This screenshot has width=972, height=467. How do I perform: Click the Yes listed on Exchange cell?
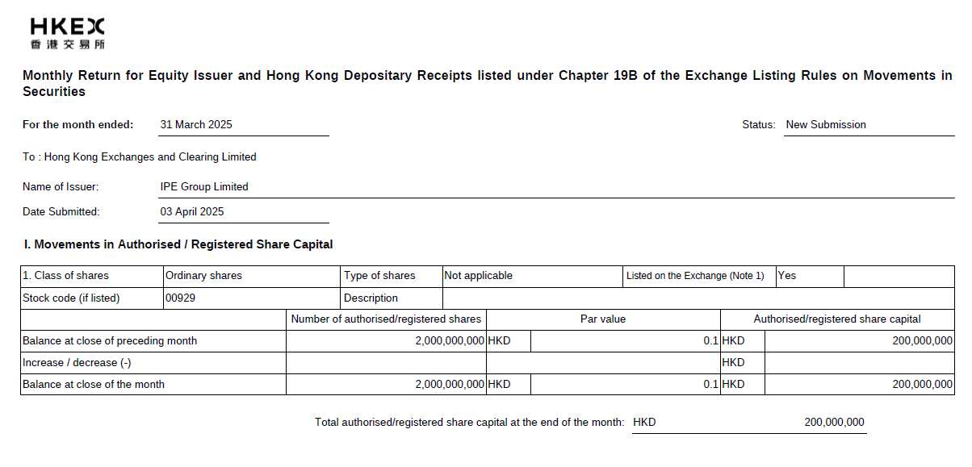tap(810, 276)
